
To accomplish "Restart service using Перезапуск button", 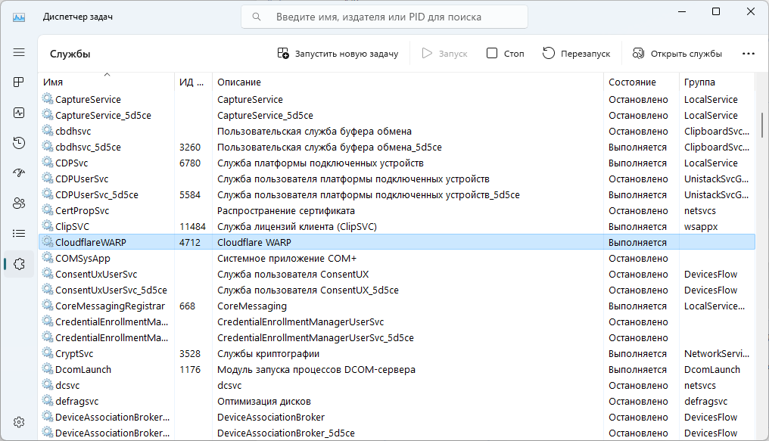I will (x=577, y=54).
